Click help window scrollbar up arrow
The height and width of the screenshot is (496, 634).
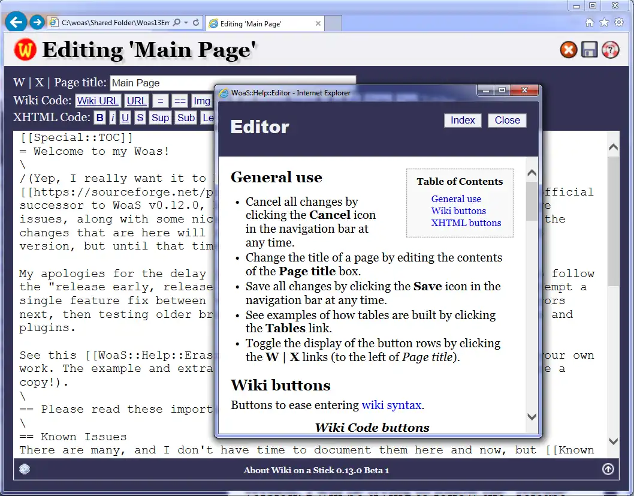(x=532, y=173)
